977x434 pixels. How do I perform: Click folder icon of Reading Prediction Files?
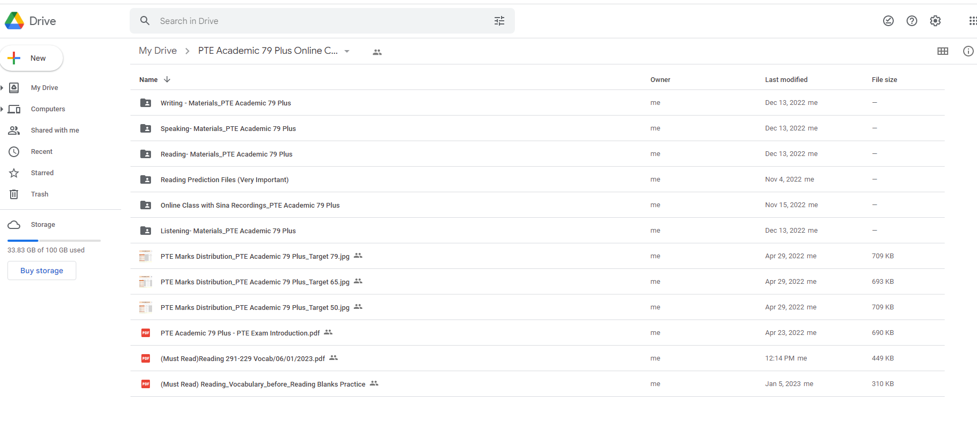[x=146, y=179]
